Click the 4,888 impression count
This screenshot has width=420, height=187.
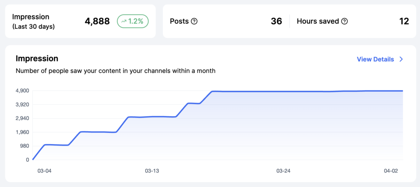tap(97, 21)
